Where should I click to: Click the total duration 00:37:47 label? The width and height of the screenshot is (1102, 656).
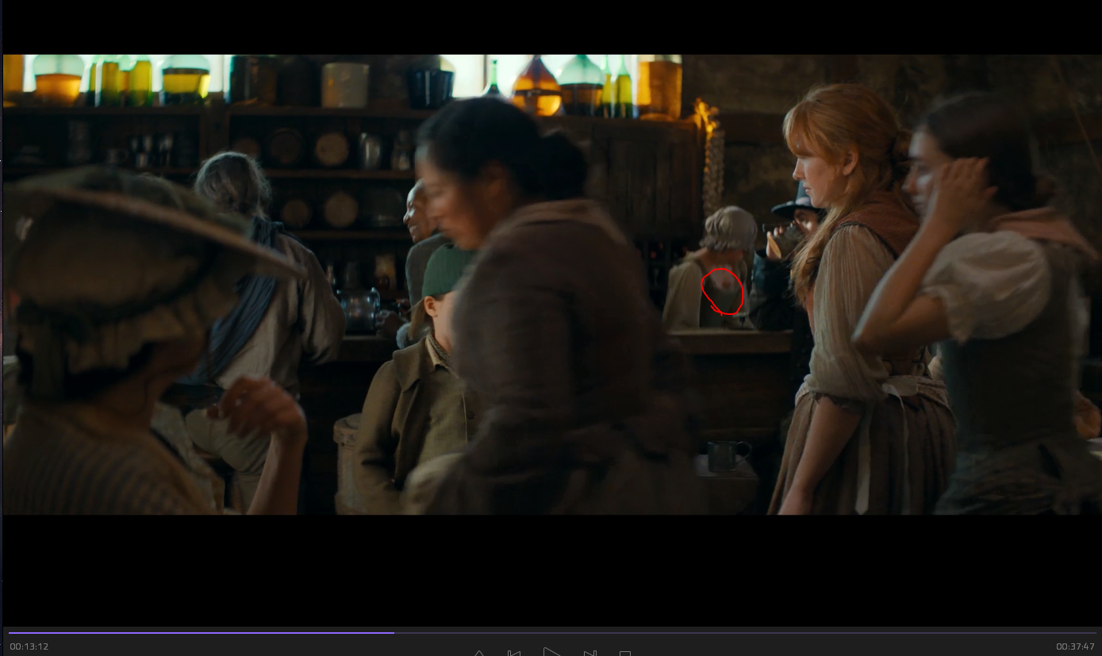pyautogui.click(x=1075, y=646)
